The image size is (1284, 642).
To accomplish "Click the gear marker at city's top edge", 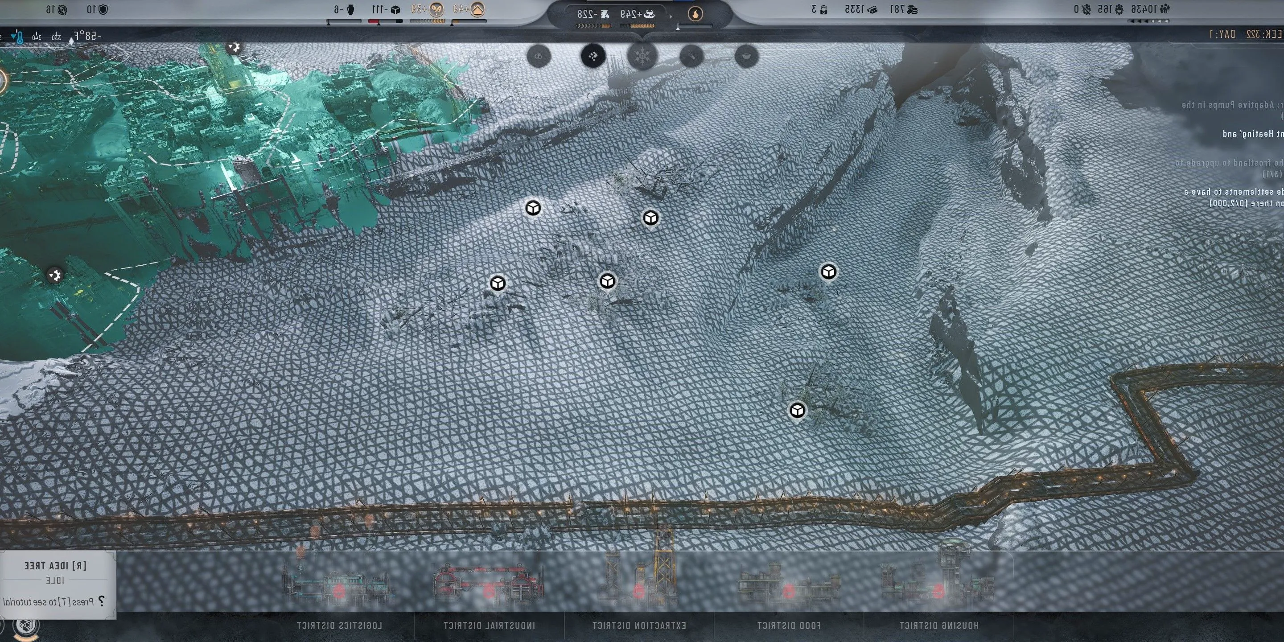I will click(x=234, y=46).
